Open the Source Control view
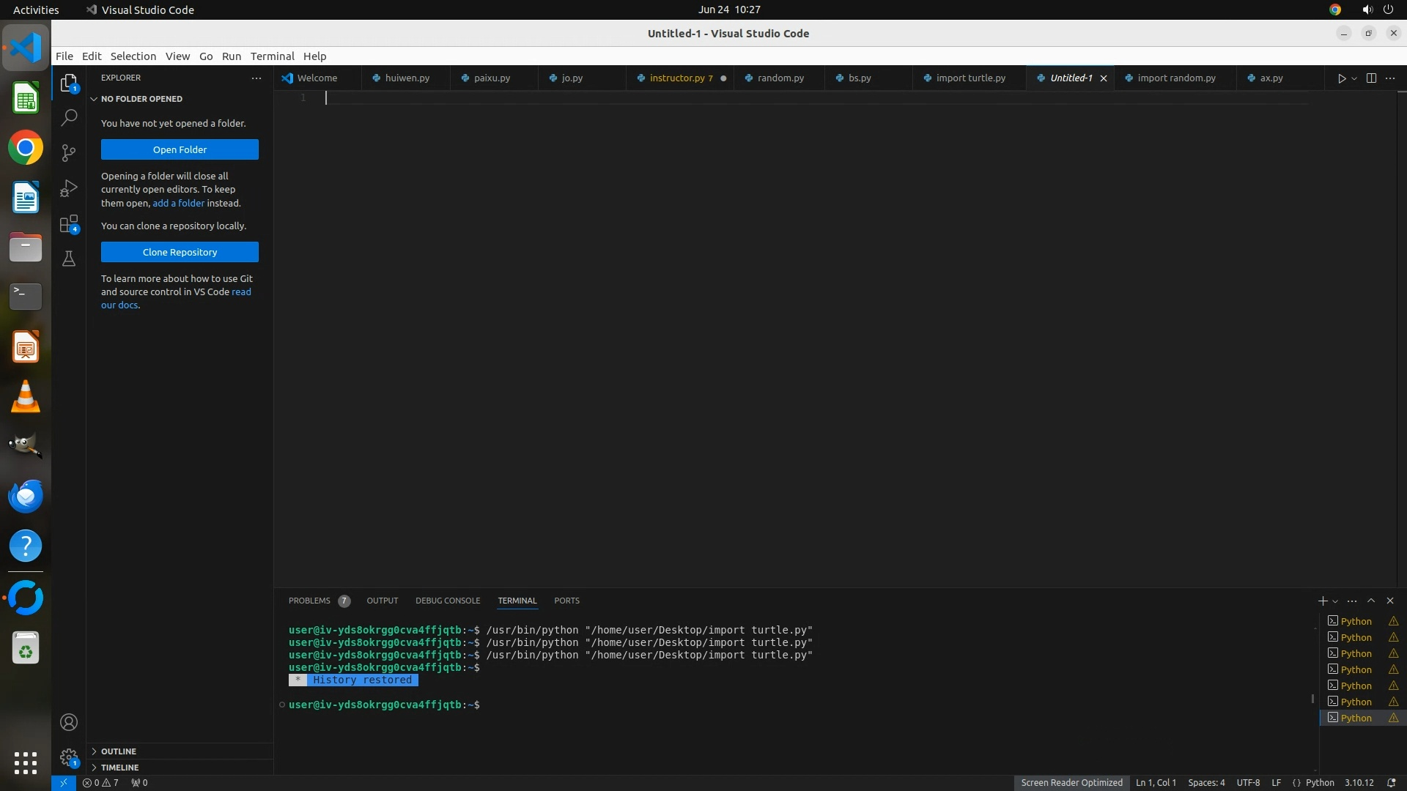This screenshot has width=1407, height=791. (x=69, y=152)
